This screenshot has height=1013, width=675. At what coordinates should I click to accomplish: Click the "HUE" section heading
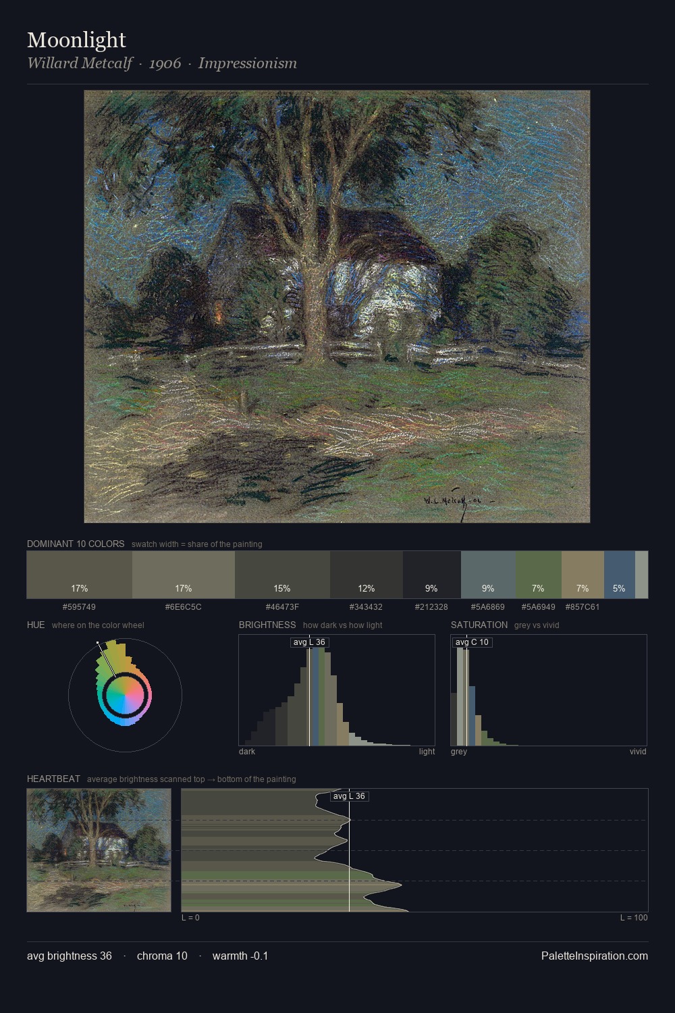pos(36,625)
